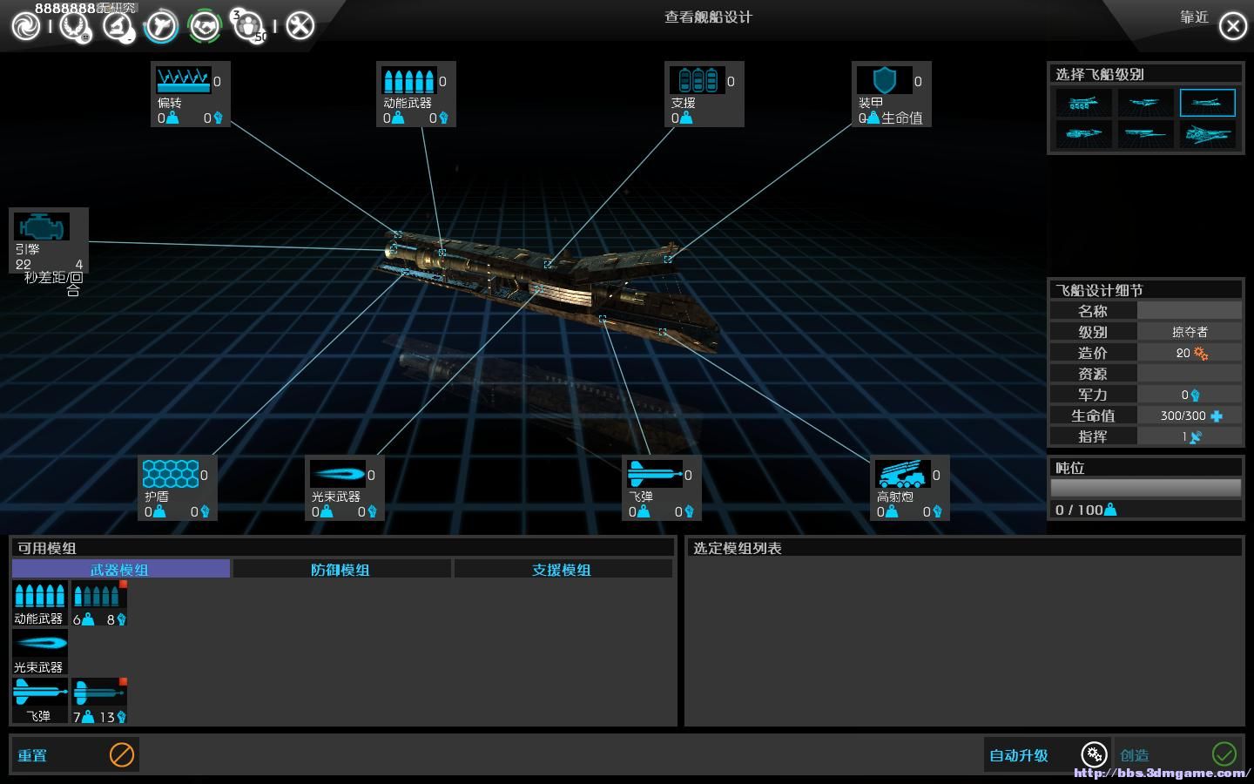The height and width of the screenshot is (784, 1254).
Task: Select the 护盾 hexagon shield slot icon
Action: click(x=171, y=474)
